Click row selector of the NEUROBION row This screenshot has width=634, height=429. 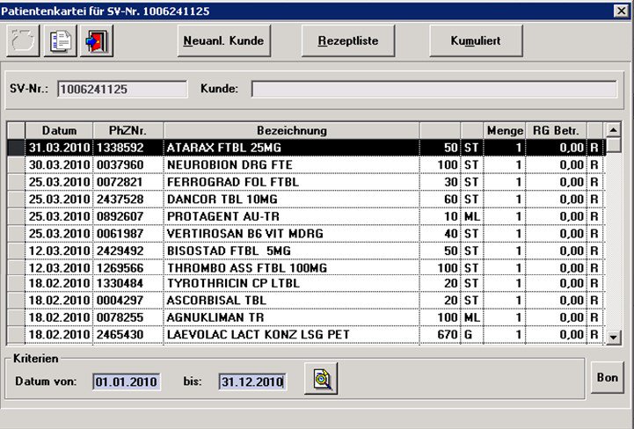(16, 165)
